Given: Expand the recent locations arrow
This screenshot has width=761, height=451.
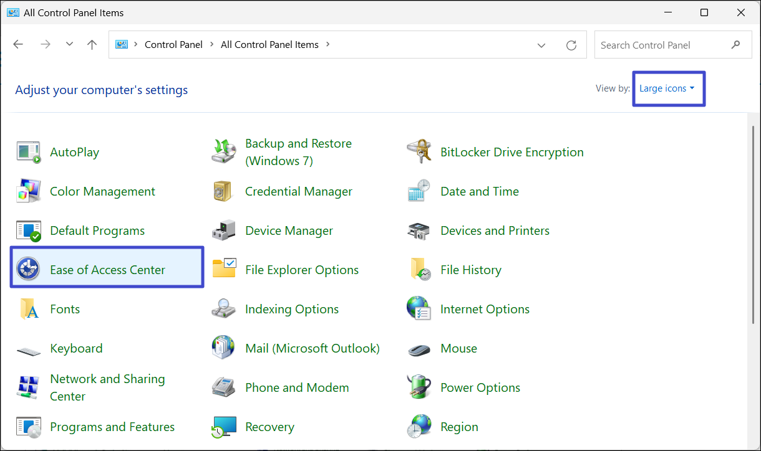Looking at the screenshot, I should (69, 45).
